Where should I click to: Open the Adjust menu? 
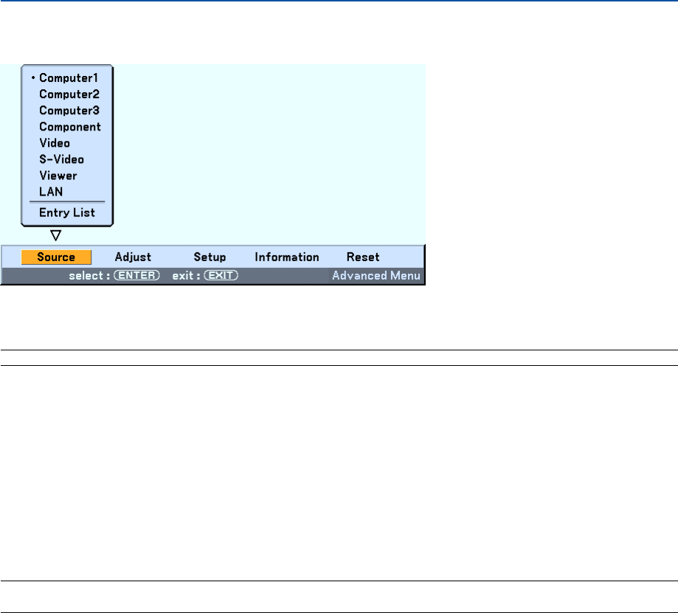click(133, 257)
